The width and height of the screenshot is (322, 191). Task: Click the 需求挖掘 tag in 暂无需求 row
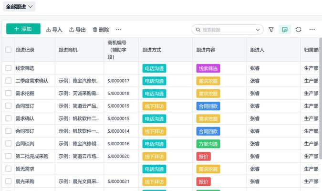208,169
